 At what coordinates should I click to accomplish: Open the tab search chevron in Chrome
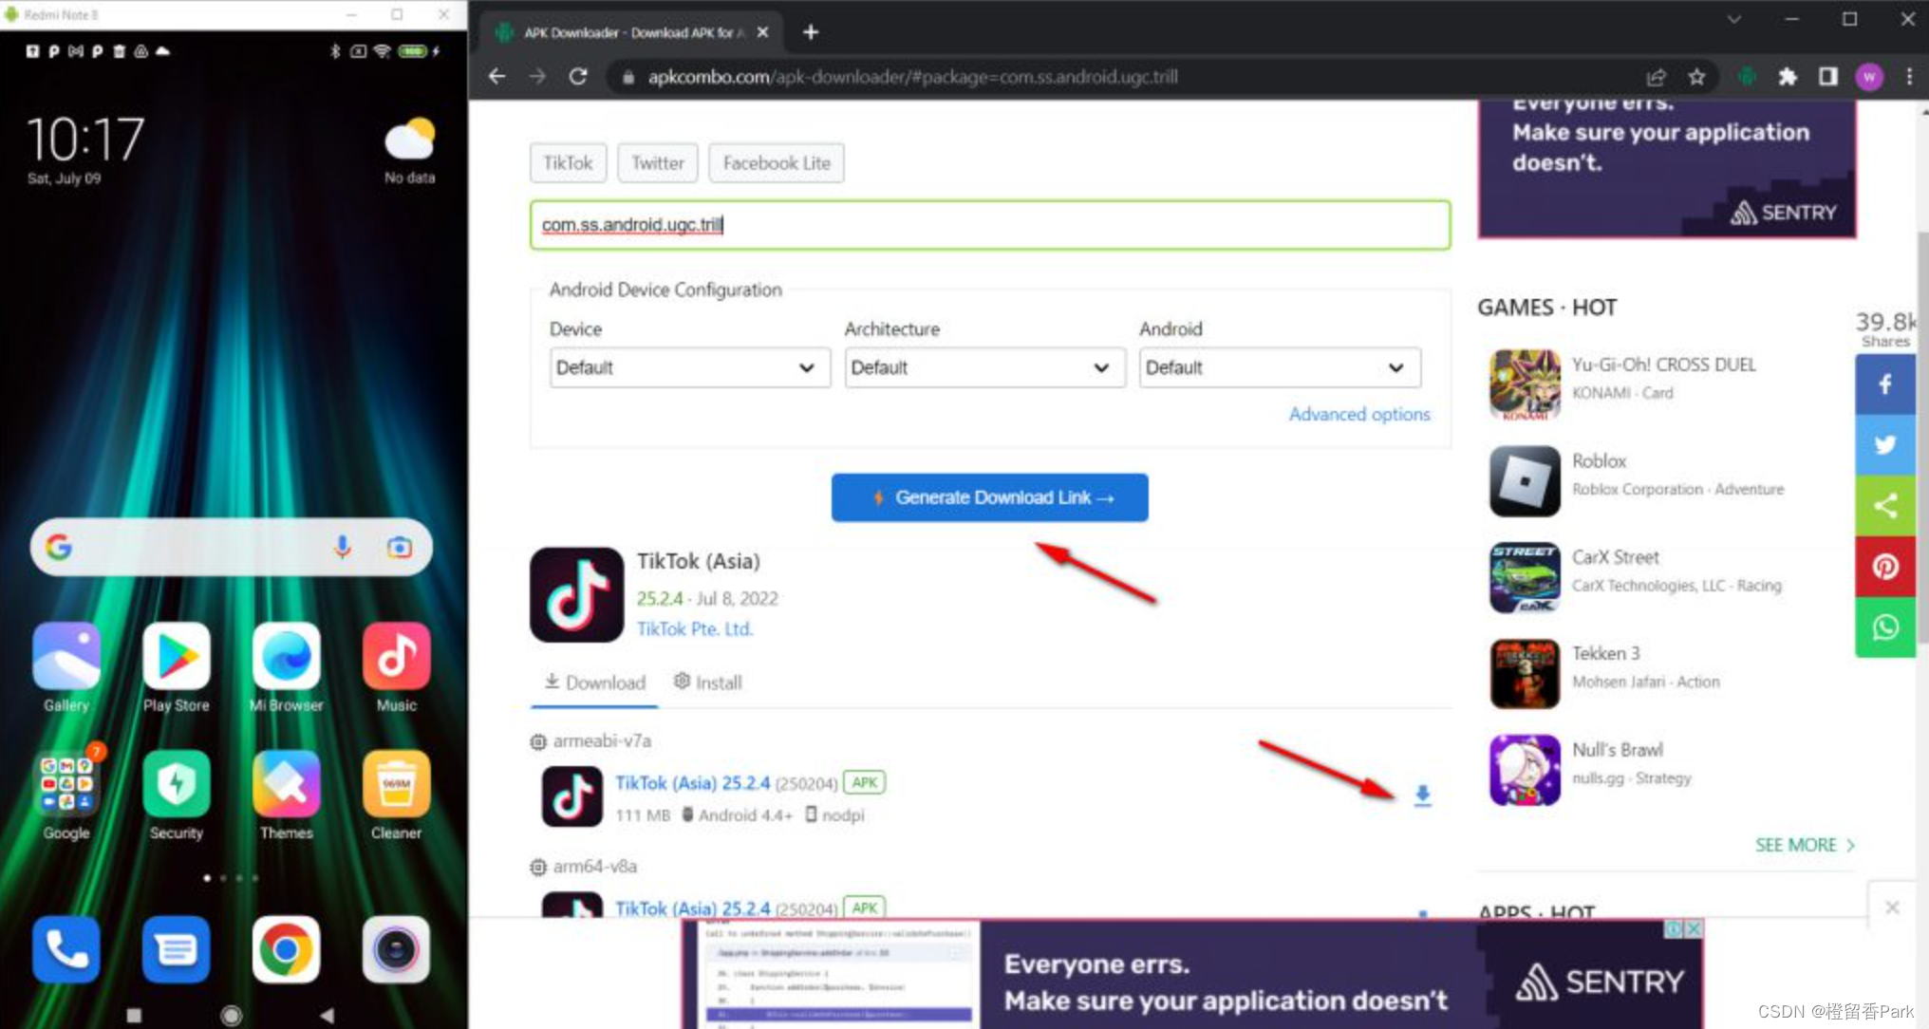pyautogui.click(x=1733, y=19)
